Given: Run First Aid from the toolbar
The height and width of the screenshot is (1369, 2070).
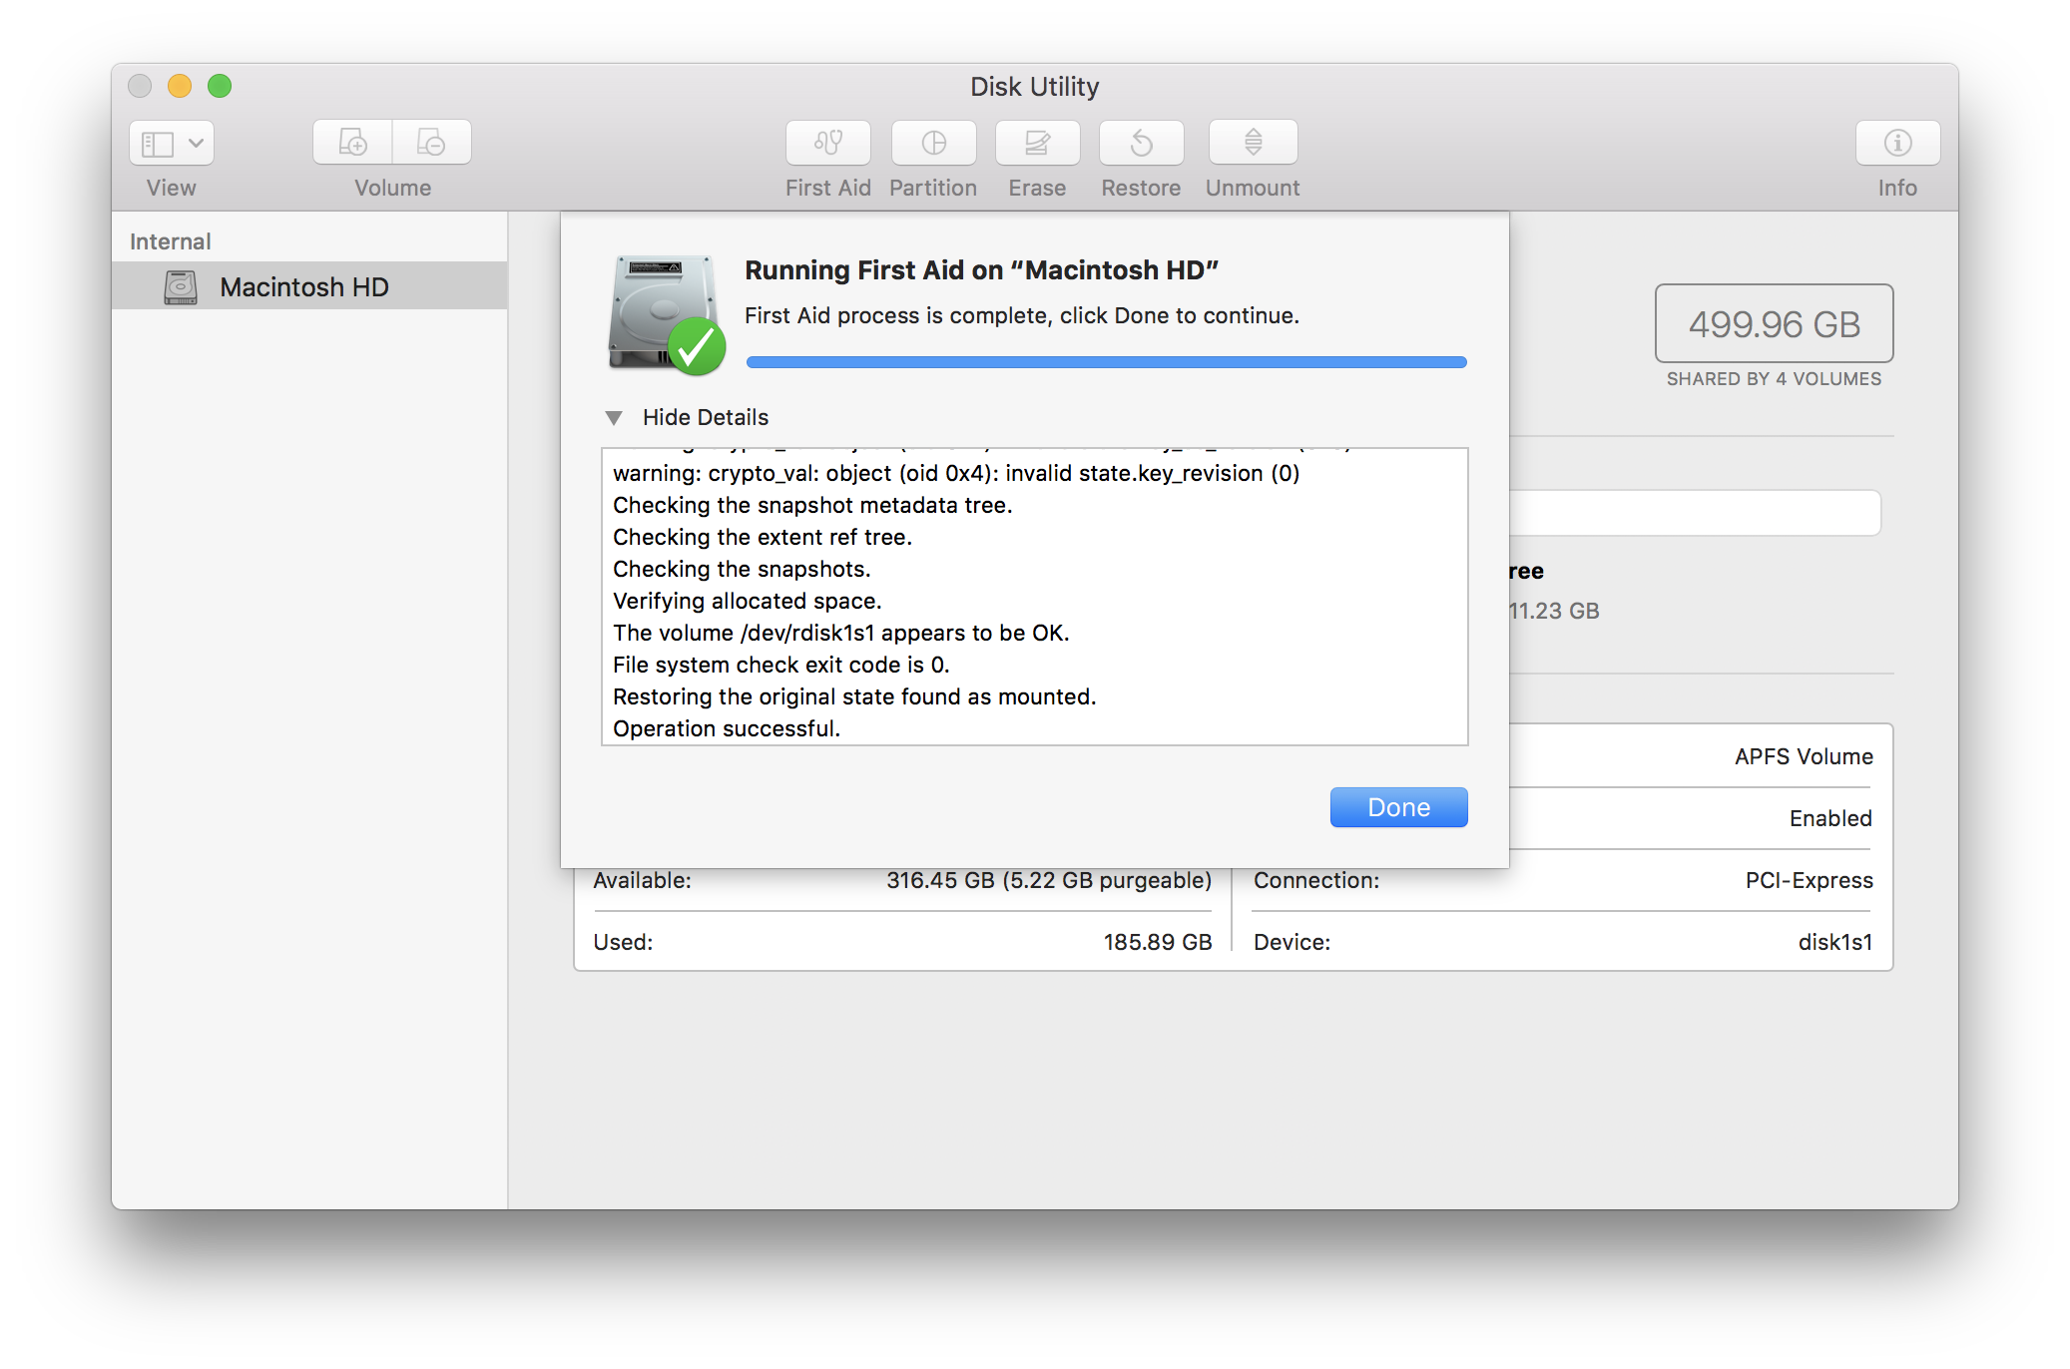Looking at the screenshot, I should (x=827, y=144).
